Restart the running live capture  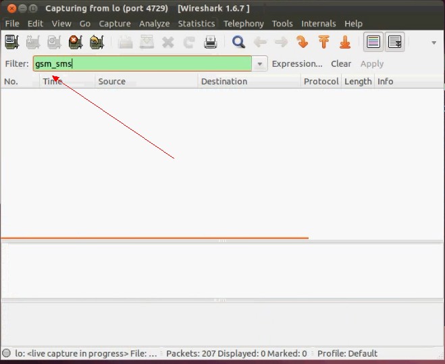[97, 42]
